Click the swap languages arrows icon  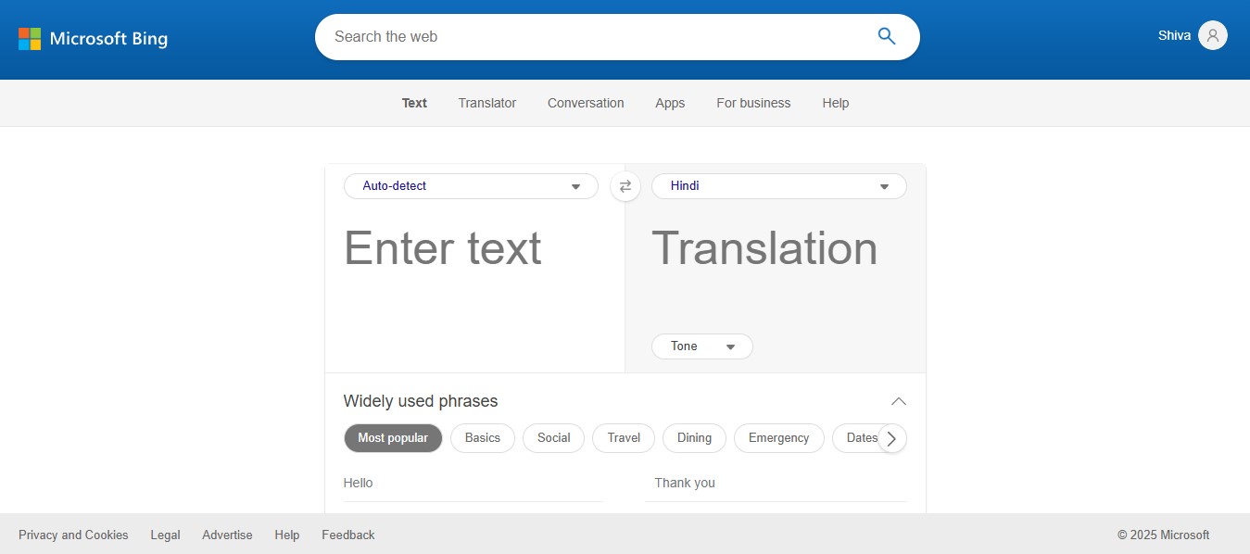[x=625, y=186]
